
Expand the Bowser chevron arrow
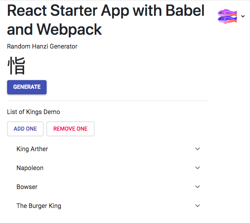[197, 187]
